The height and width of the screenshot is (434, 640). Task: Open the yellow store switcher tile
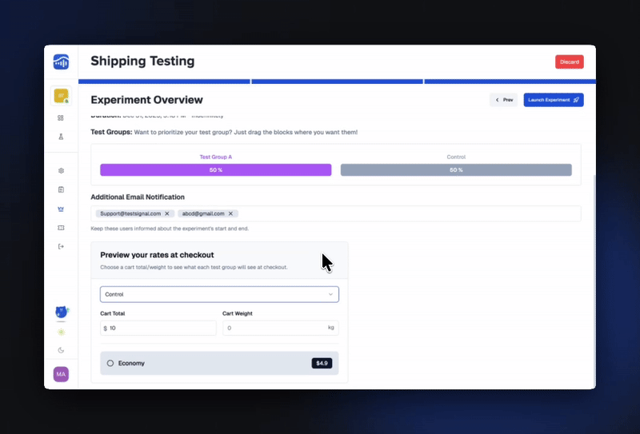point(61,96)
